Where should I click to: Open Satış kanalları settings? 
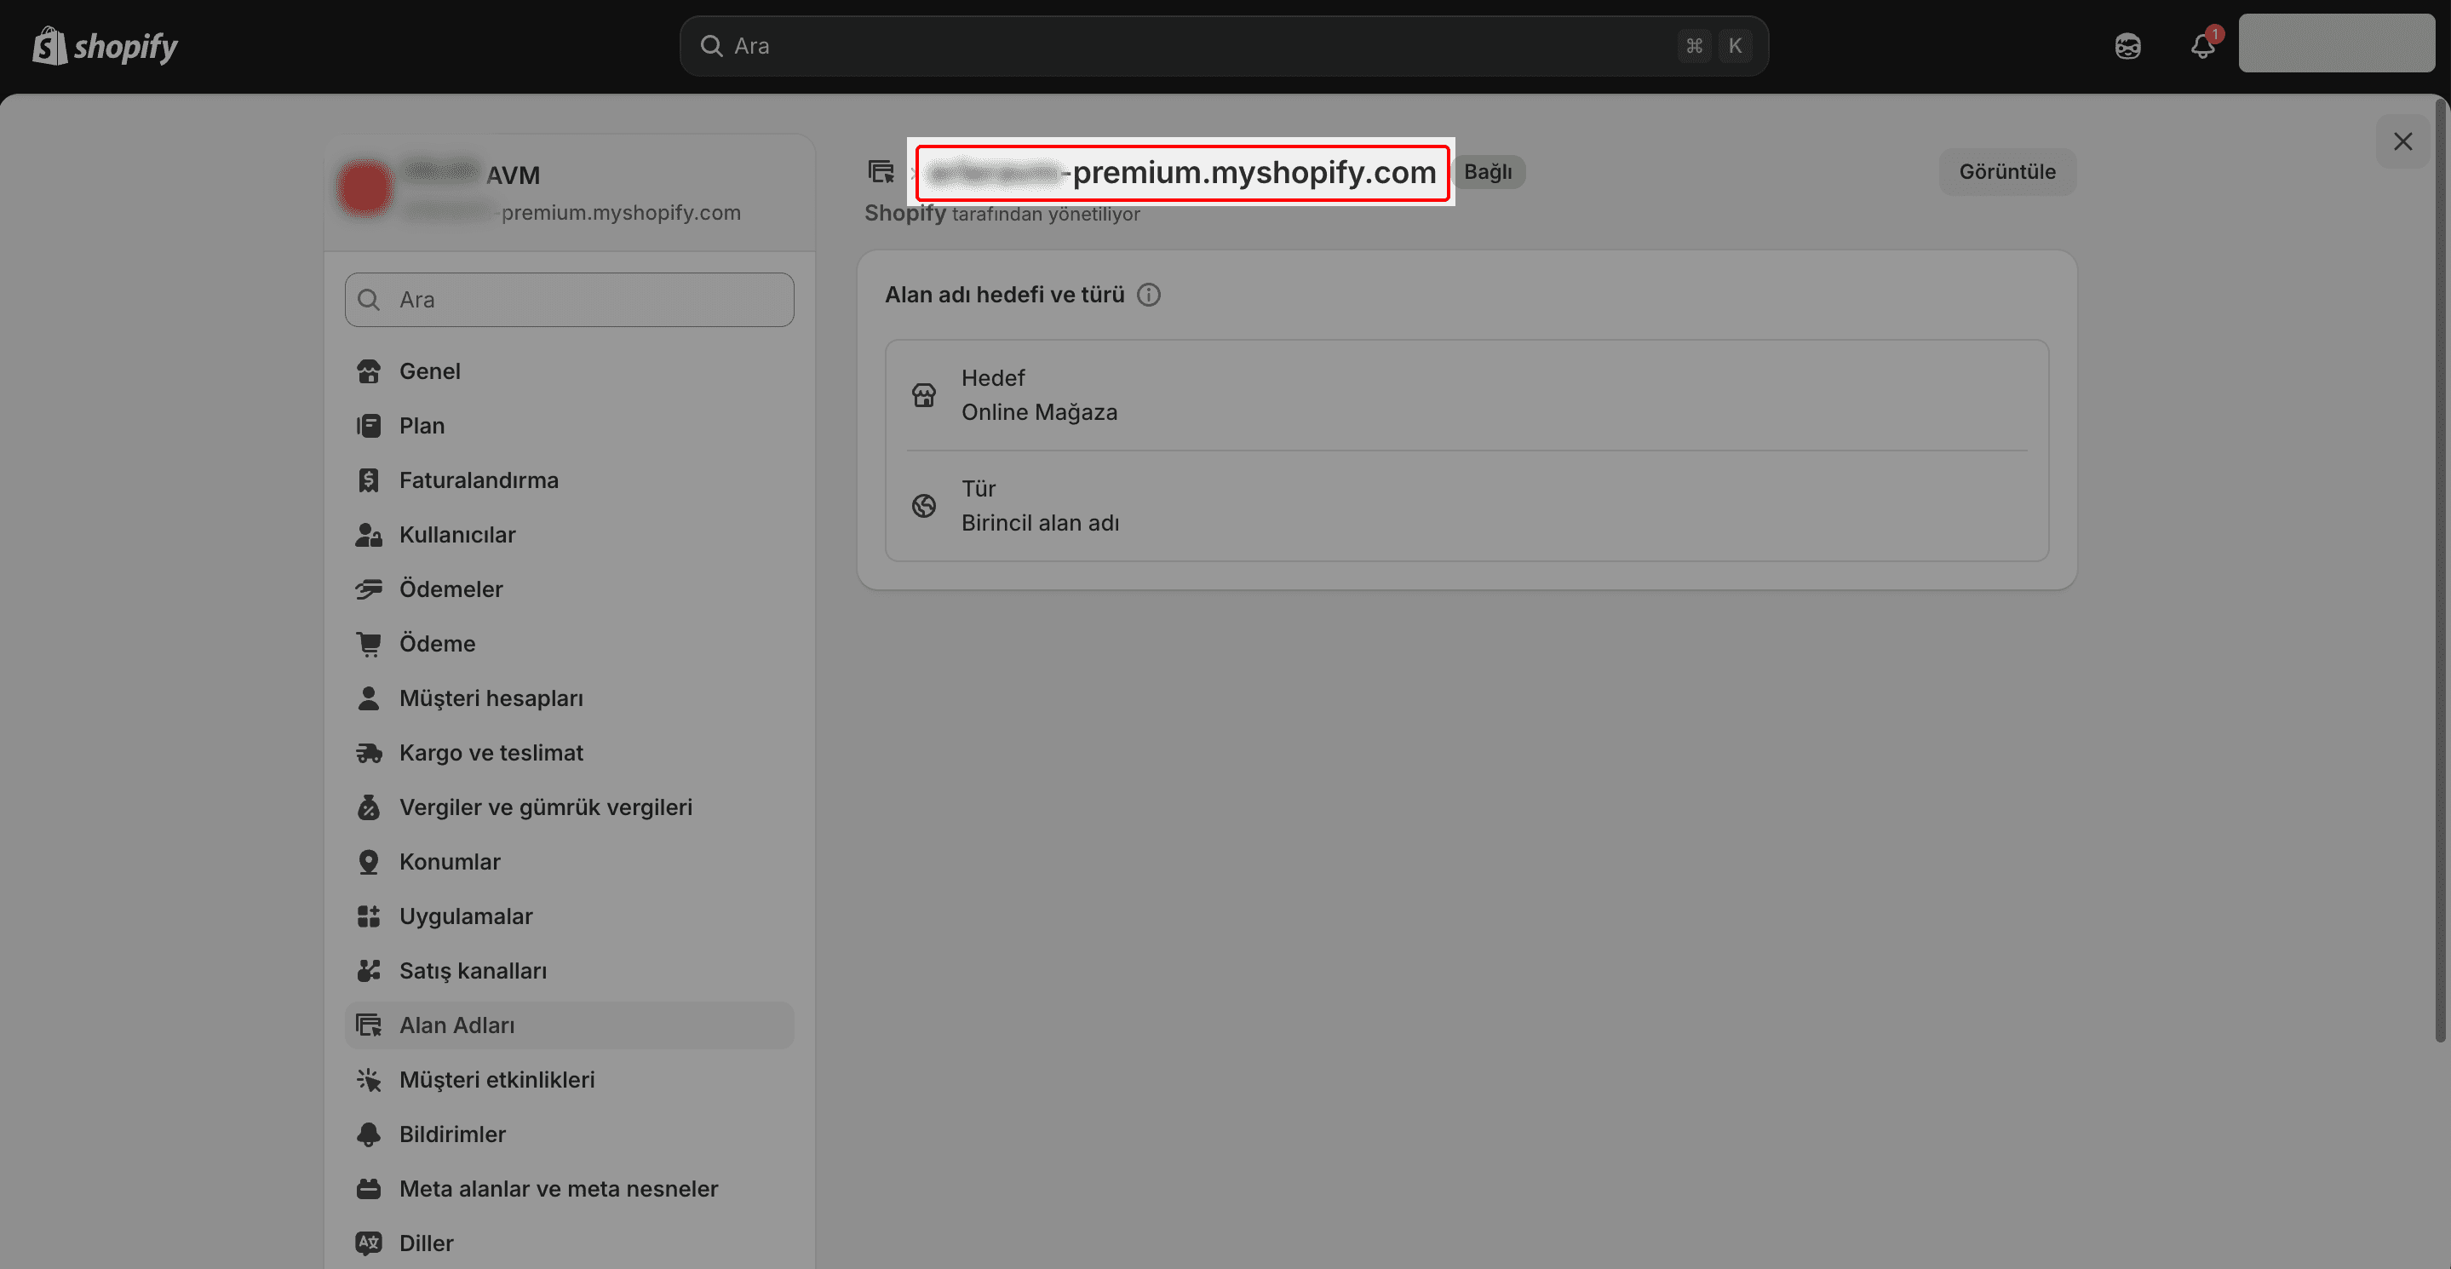pos(473,971)
